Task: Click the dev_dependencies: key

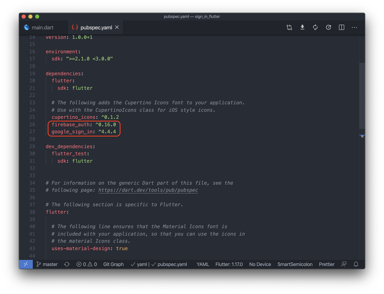Action: point(70,146)
